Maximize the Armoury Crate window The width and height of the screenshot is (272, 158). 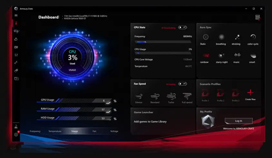[254, 8]
